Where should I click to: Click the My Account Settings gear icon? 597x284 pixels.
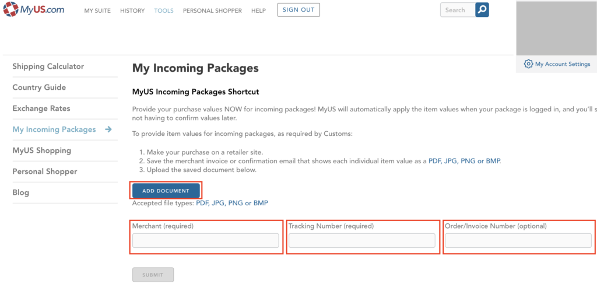[x=528, y=64]
